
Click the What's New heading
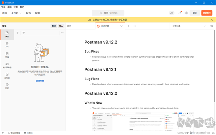93,103
